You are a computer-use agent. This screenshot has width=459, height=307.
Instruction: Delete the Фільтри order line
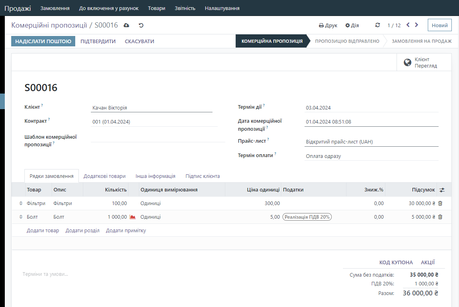point(440,203)
